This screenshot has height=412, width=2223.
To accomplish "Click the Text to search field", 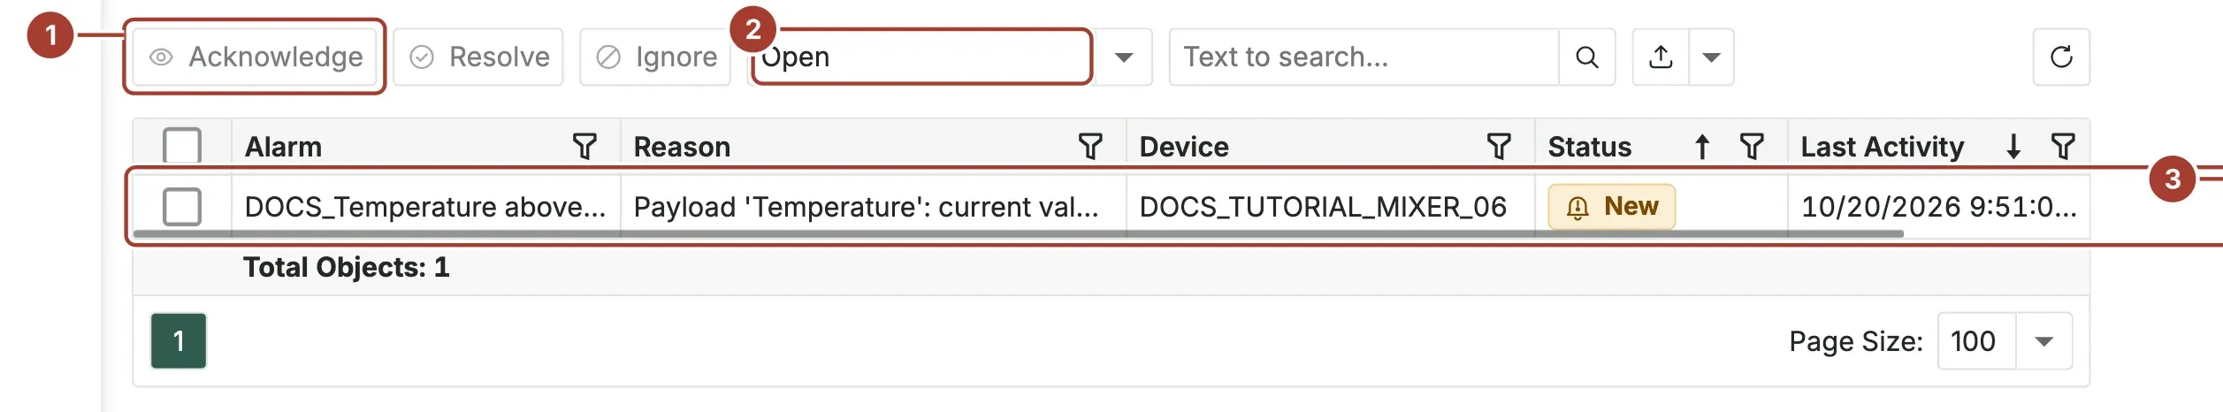I will click(x=1364, y=57).
